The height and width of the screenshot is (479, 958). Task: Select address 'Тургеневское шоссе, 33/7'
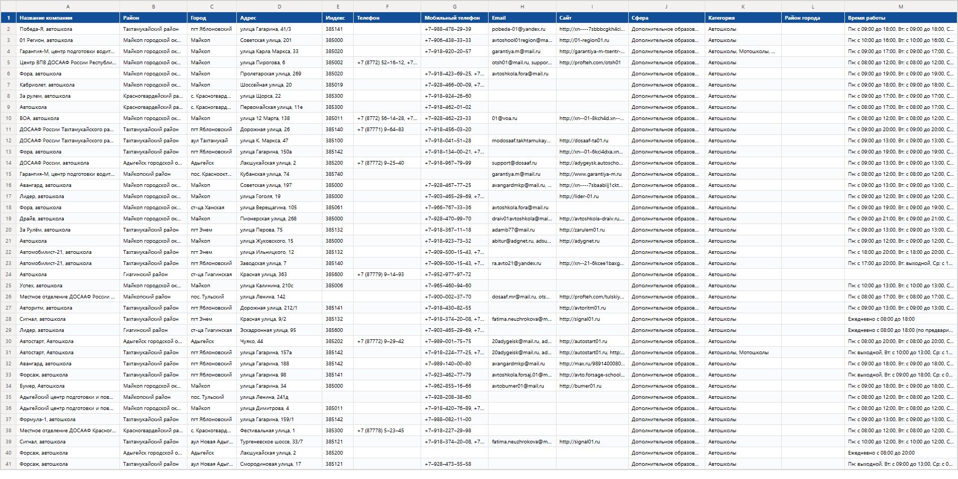tap(279, 441)
